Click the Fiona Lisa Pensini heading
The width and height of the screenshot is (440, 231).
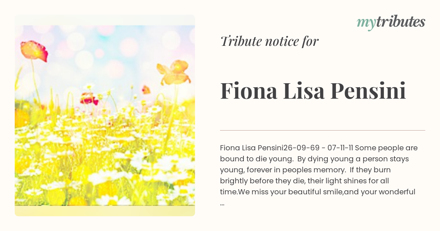point(313,91)
